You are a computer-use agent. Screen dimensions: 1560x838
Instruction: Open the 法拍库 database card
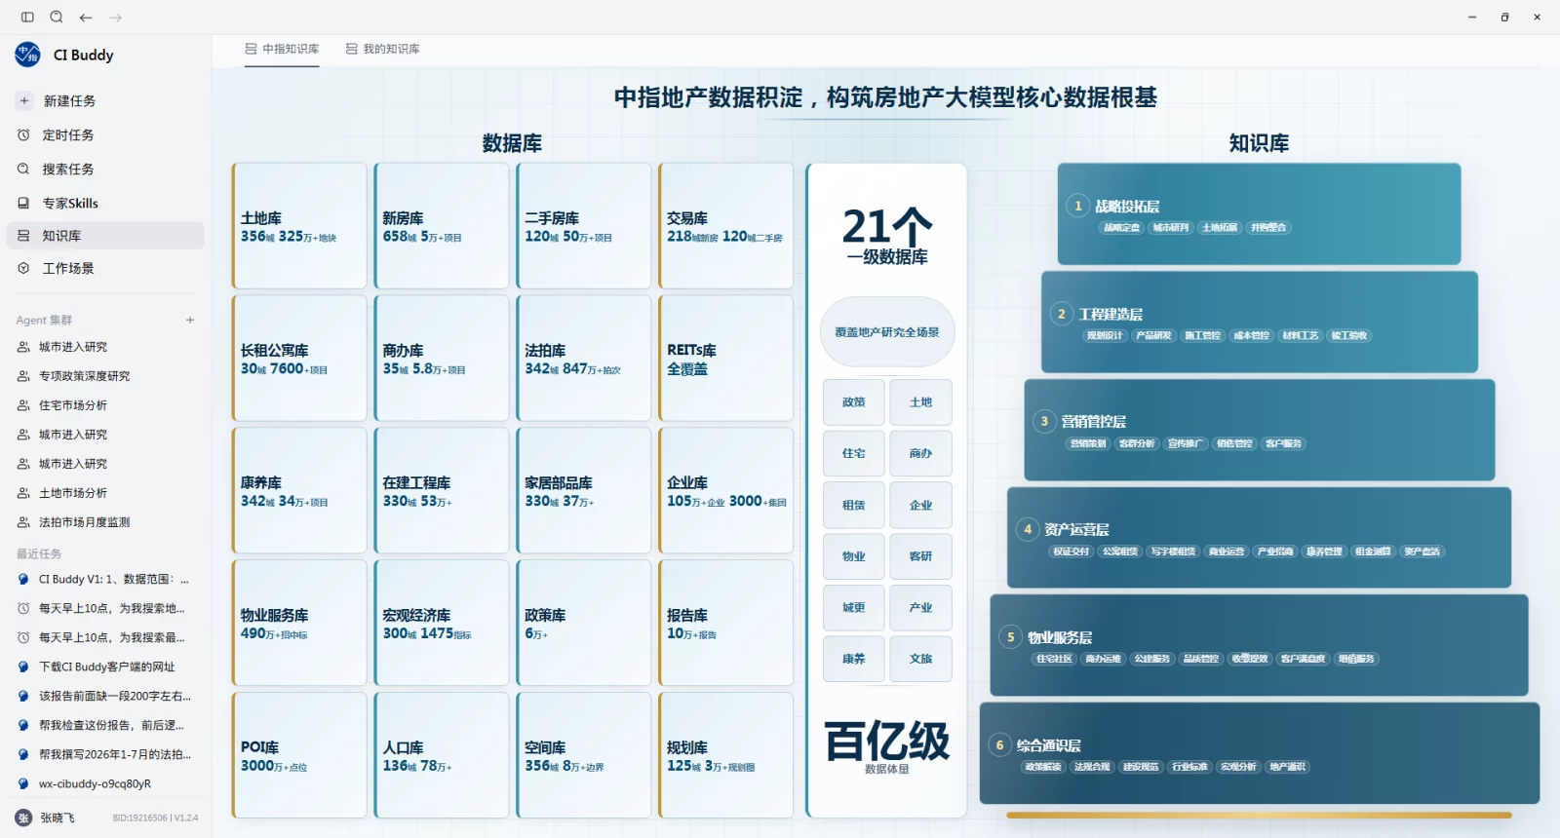[x=584, y=359]
